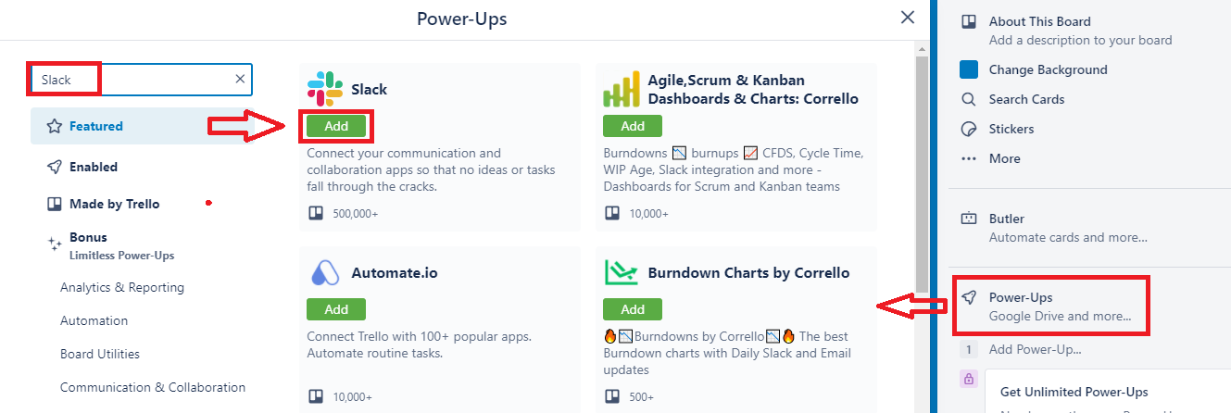Click the Corrello dashboards bar chart icon
The height and width of the screenshot is (413, 1231).
click(x=622, y=89)
